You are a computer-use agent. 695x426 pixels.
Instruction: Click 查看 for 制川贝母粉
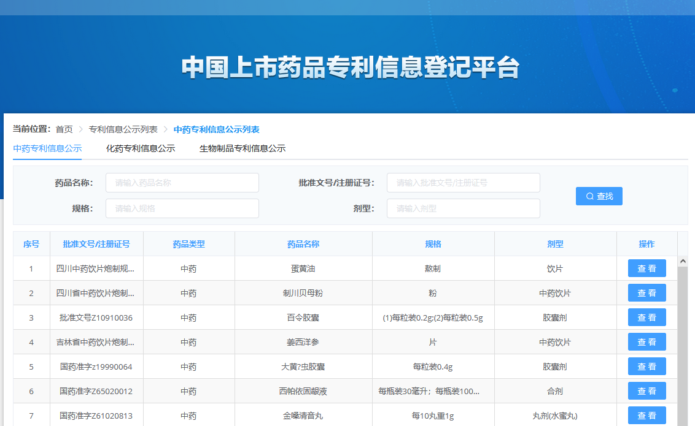(646, 293)
